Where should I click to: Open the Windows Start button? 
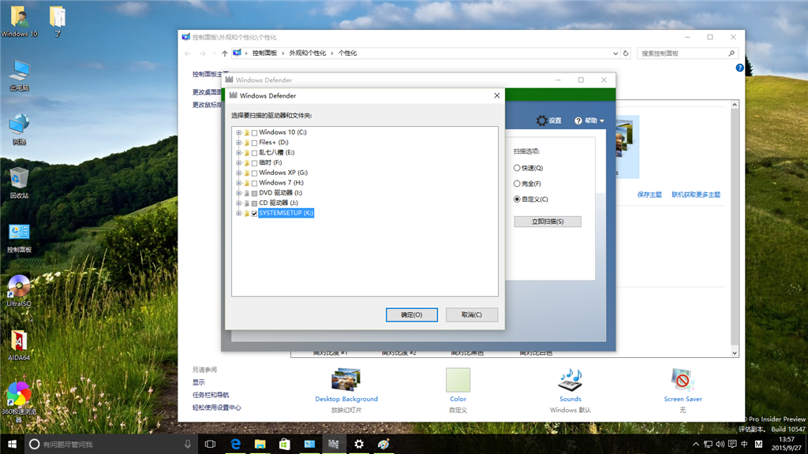(x=13, y=444)
